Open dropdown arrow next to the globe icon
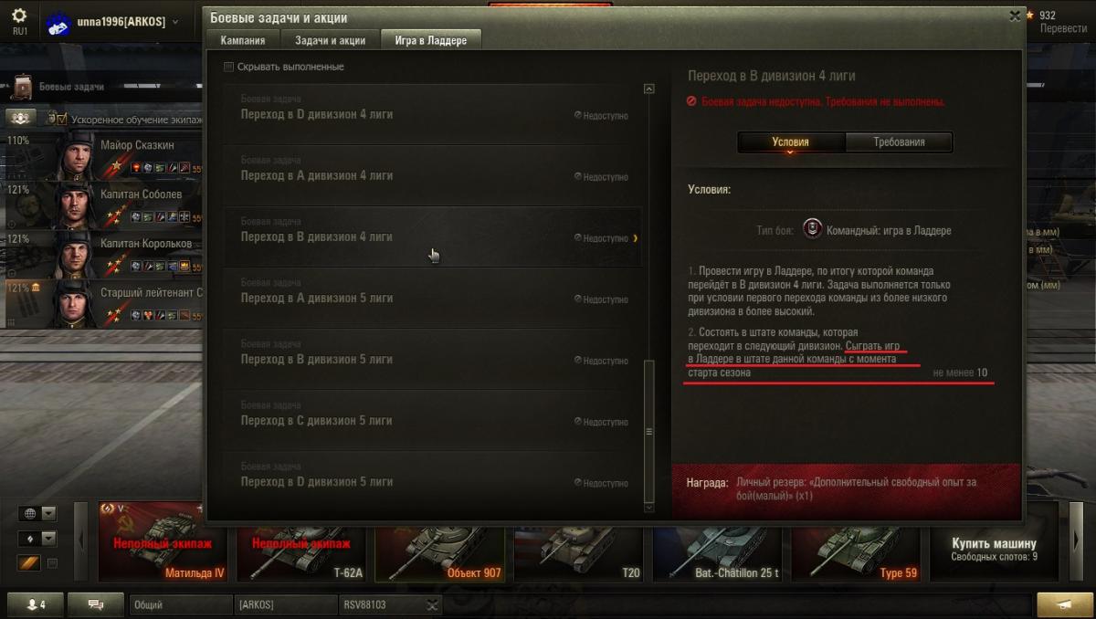Image resolution: width=1096 pixels, height=619 pixels. point(49,513)
